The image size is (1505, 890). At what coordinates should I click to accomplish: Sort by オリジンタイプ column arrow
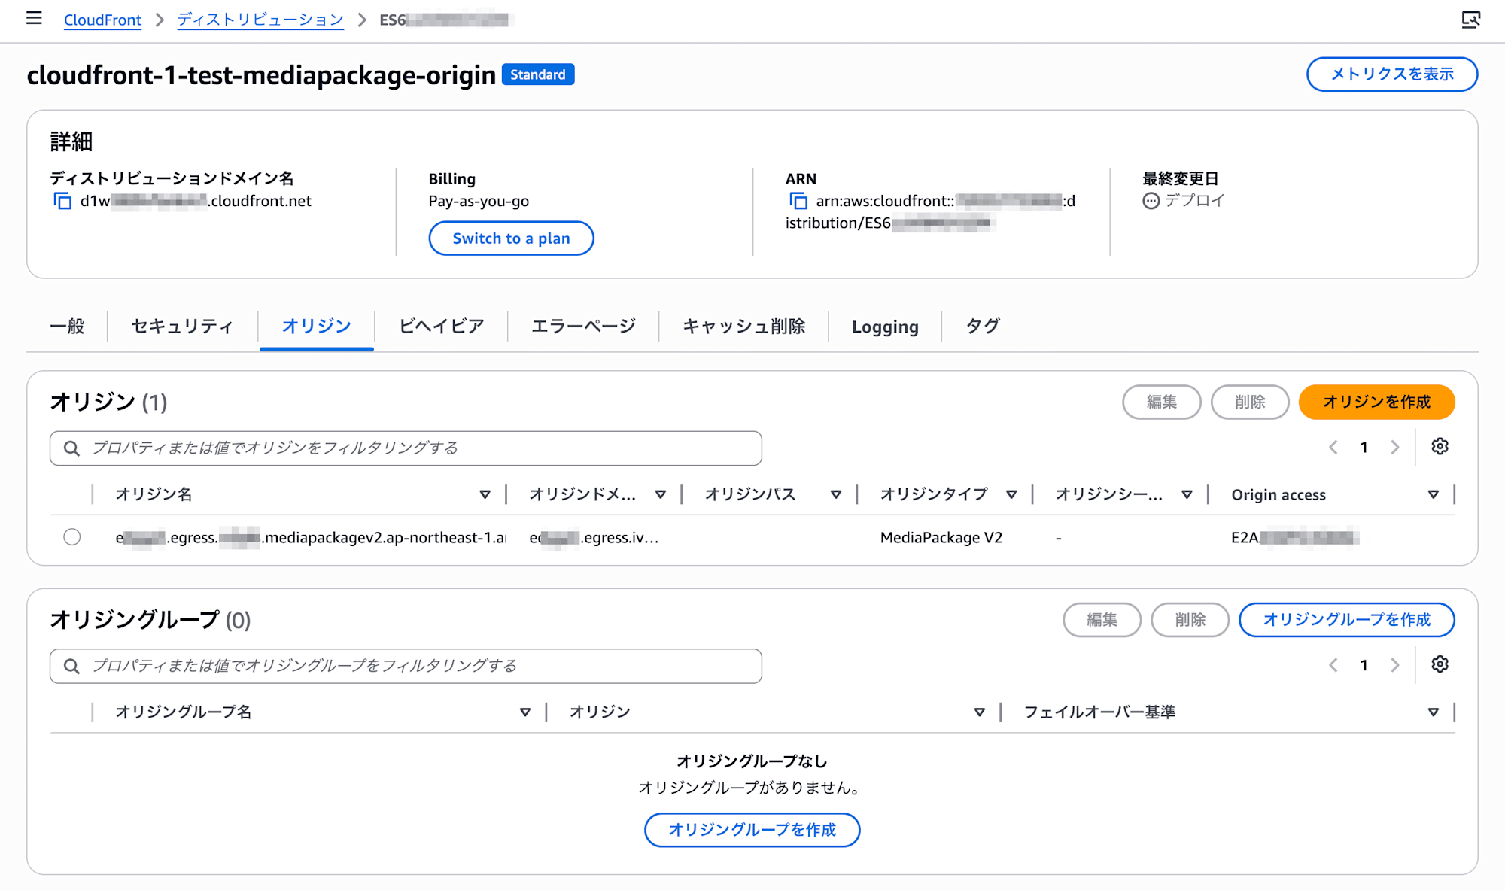(1011, 494)
